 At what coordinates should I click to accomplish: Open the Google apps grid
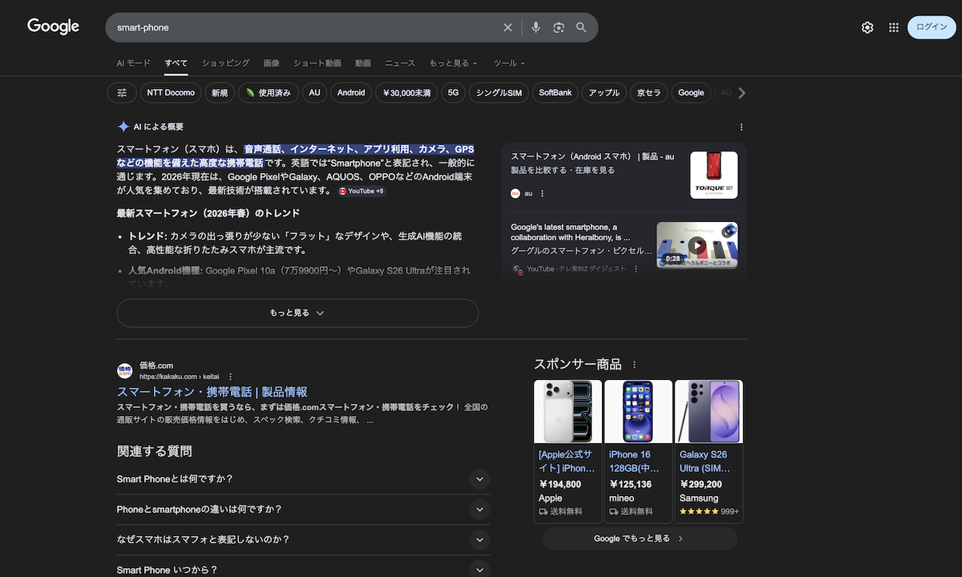(893, 27)
